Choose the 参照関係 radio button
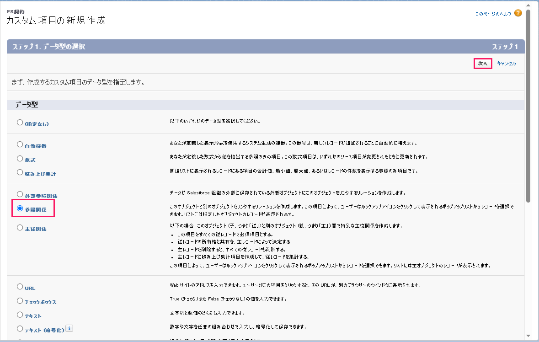 click(x=20, y=208)
